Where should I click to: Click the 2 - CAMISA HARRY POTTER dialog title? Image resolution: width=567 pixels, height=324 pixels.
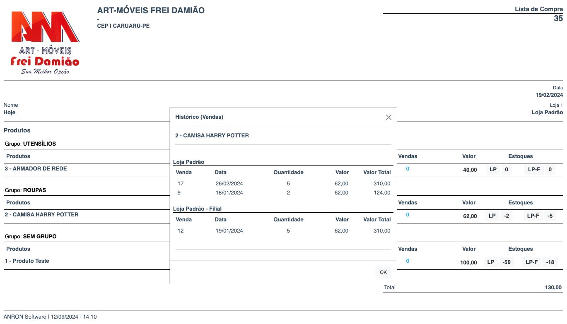[212, 136]
